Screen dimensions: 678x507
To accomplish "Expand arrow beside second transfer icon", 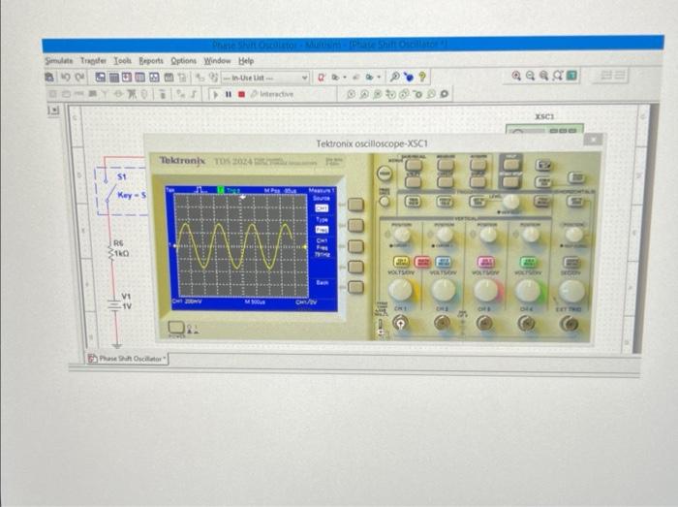I will (x=379, y=78).
